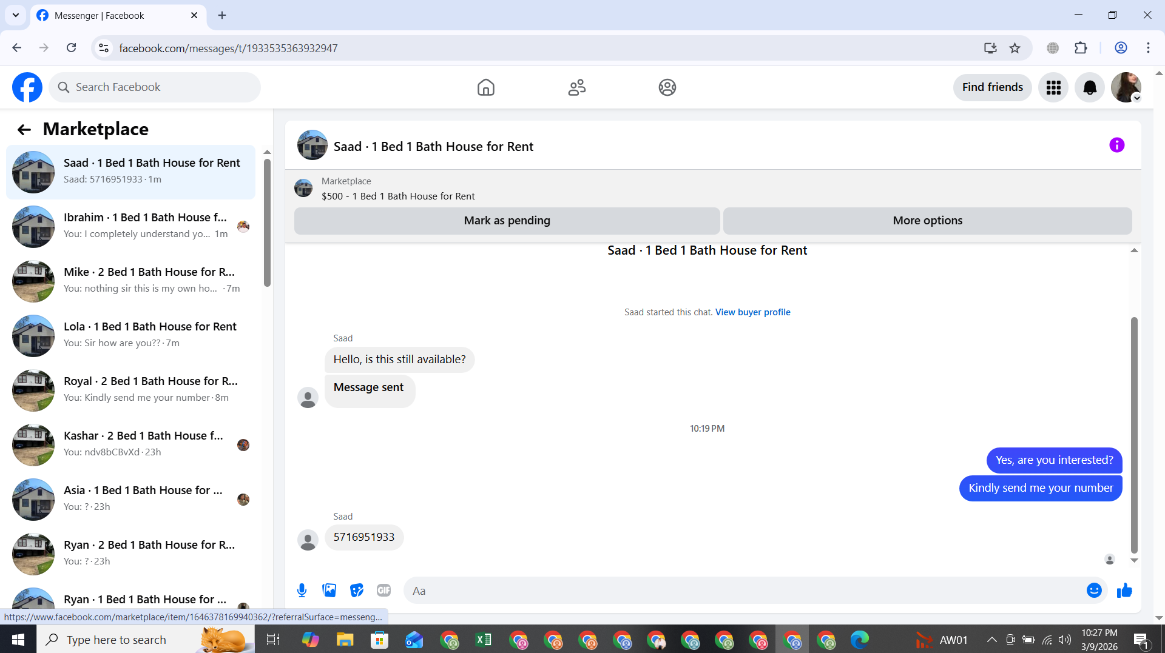This screenshot has width=1165, height=653.
Task: Show hidden system tray icons
Action: point(991,640)
